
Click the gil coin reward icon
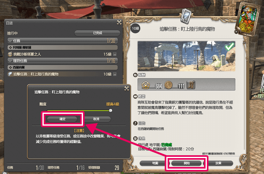pyautogui.click(x=168, y=85)
